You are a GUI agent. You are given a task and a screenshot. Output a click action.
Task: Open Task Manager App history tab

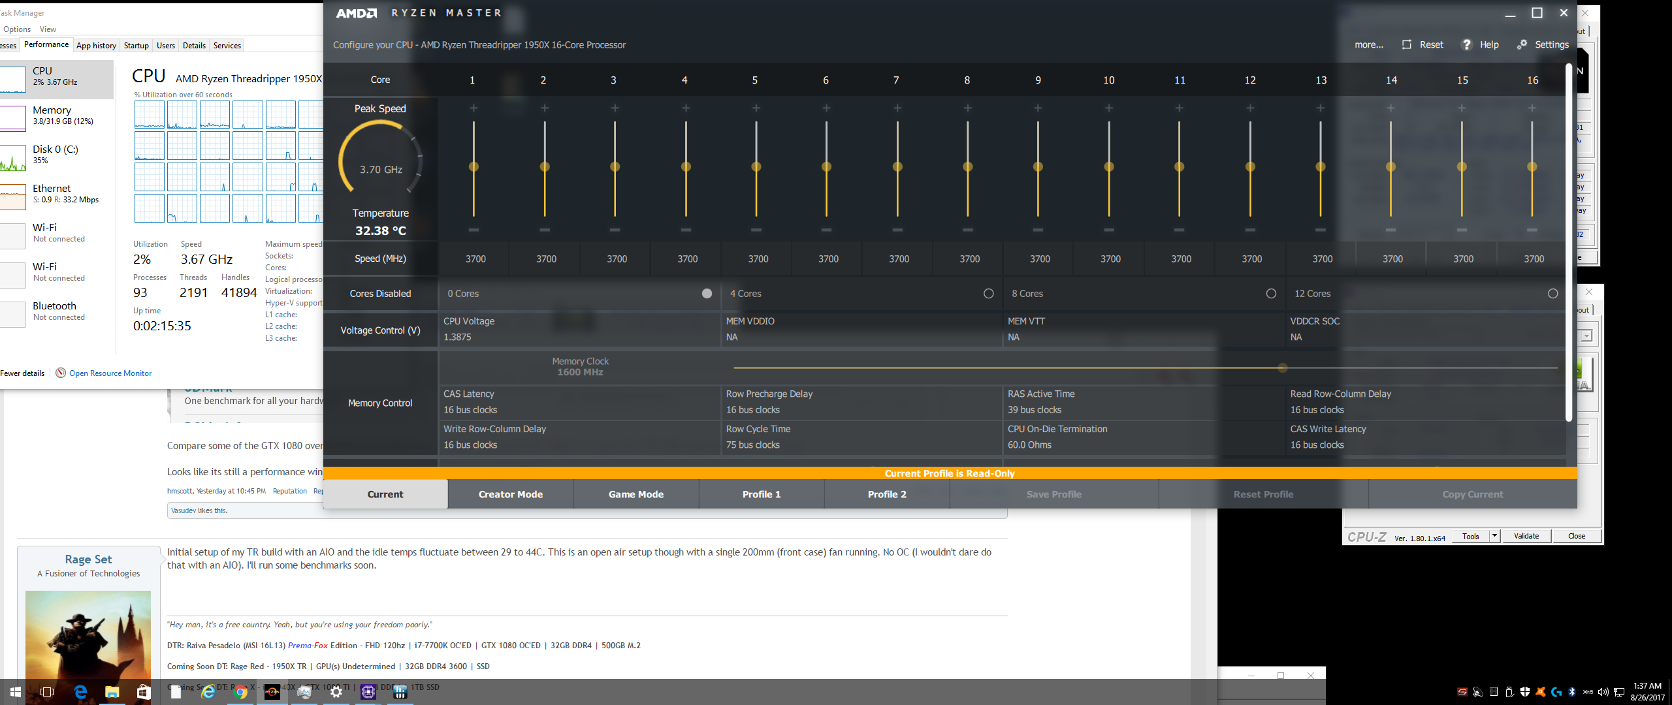click(x=96, y=45)
